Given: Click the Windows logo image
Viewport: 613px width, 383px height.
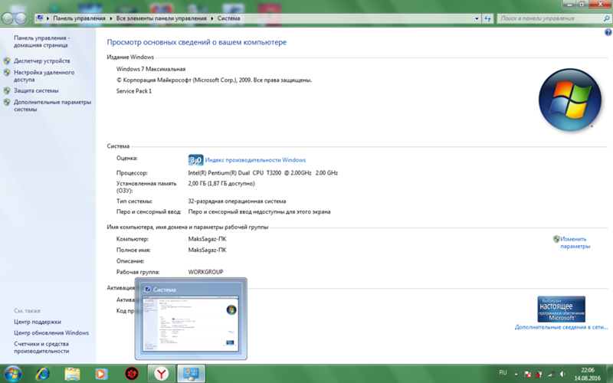Looking at the screenshot, I should point(570,100).
